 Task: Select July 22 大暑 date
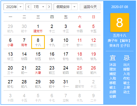pyautogui.click(x=38, y=70)
